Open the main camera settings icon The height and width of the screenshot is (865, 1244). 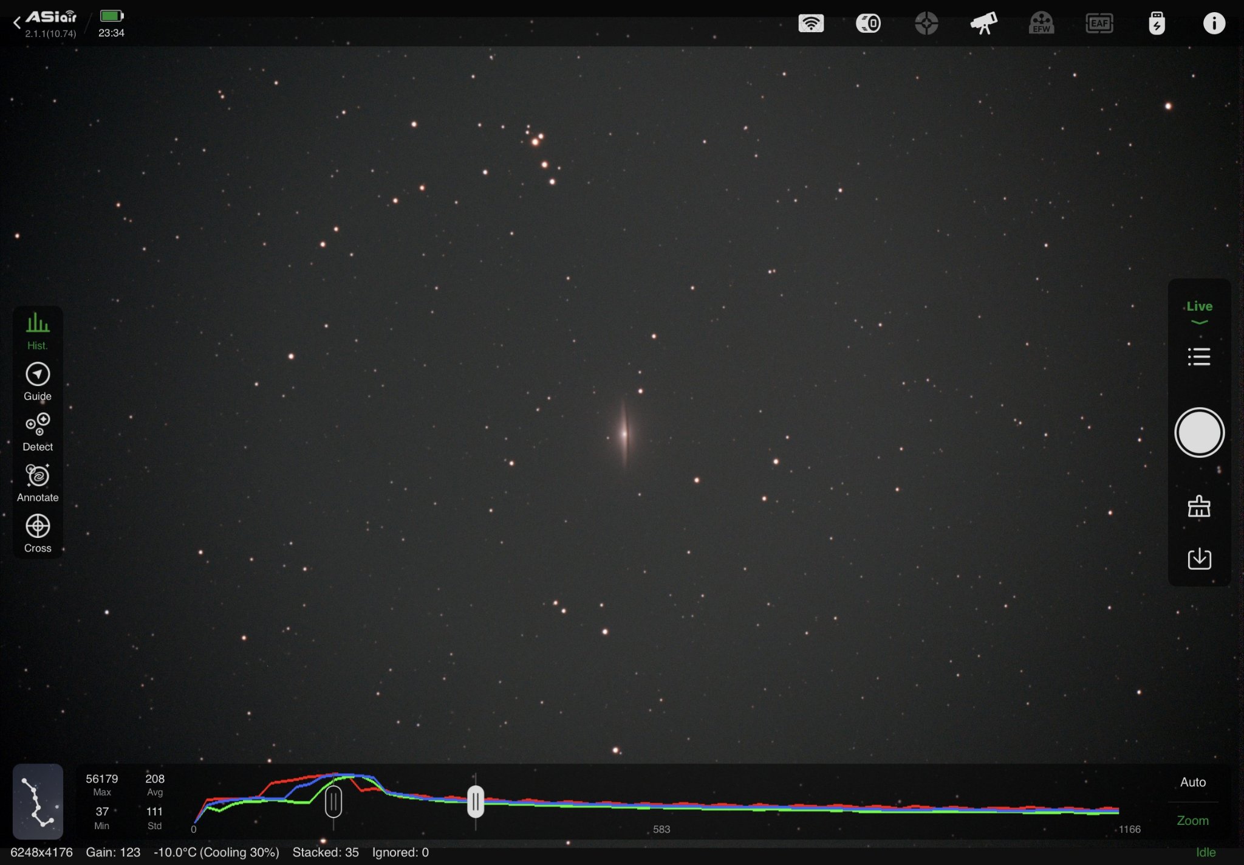click(868, 23)
